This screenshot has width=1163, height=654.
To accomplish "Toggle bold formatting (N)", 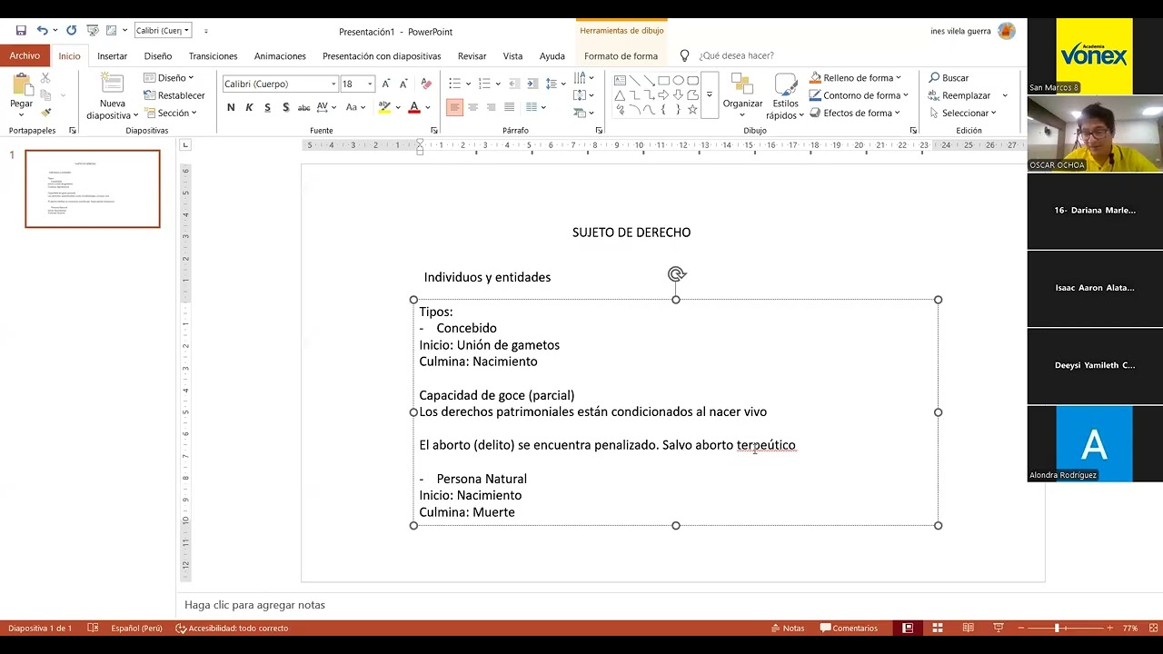I will point(231,107).
